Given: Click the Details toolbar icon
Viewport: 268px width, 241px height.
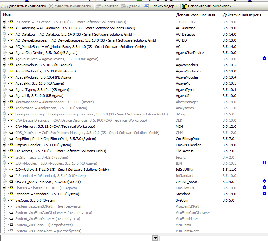Looking at the screenshot, I should coord(123,6).
